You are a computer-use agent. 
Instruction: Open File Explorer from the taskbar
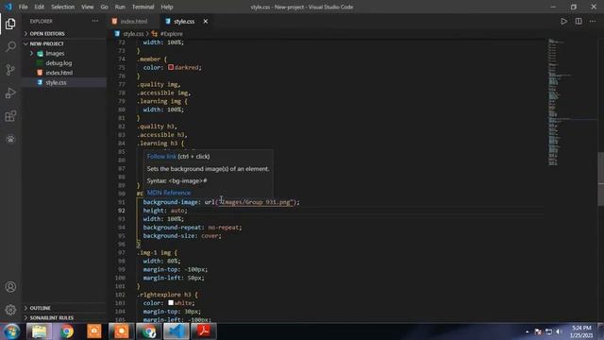[39, 331]
